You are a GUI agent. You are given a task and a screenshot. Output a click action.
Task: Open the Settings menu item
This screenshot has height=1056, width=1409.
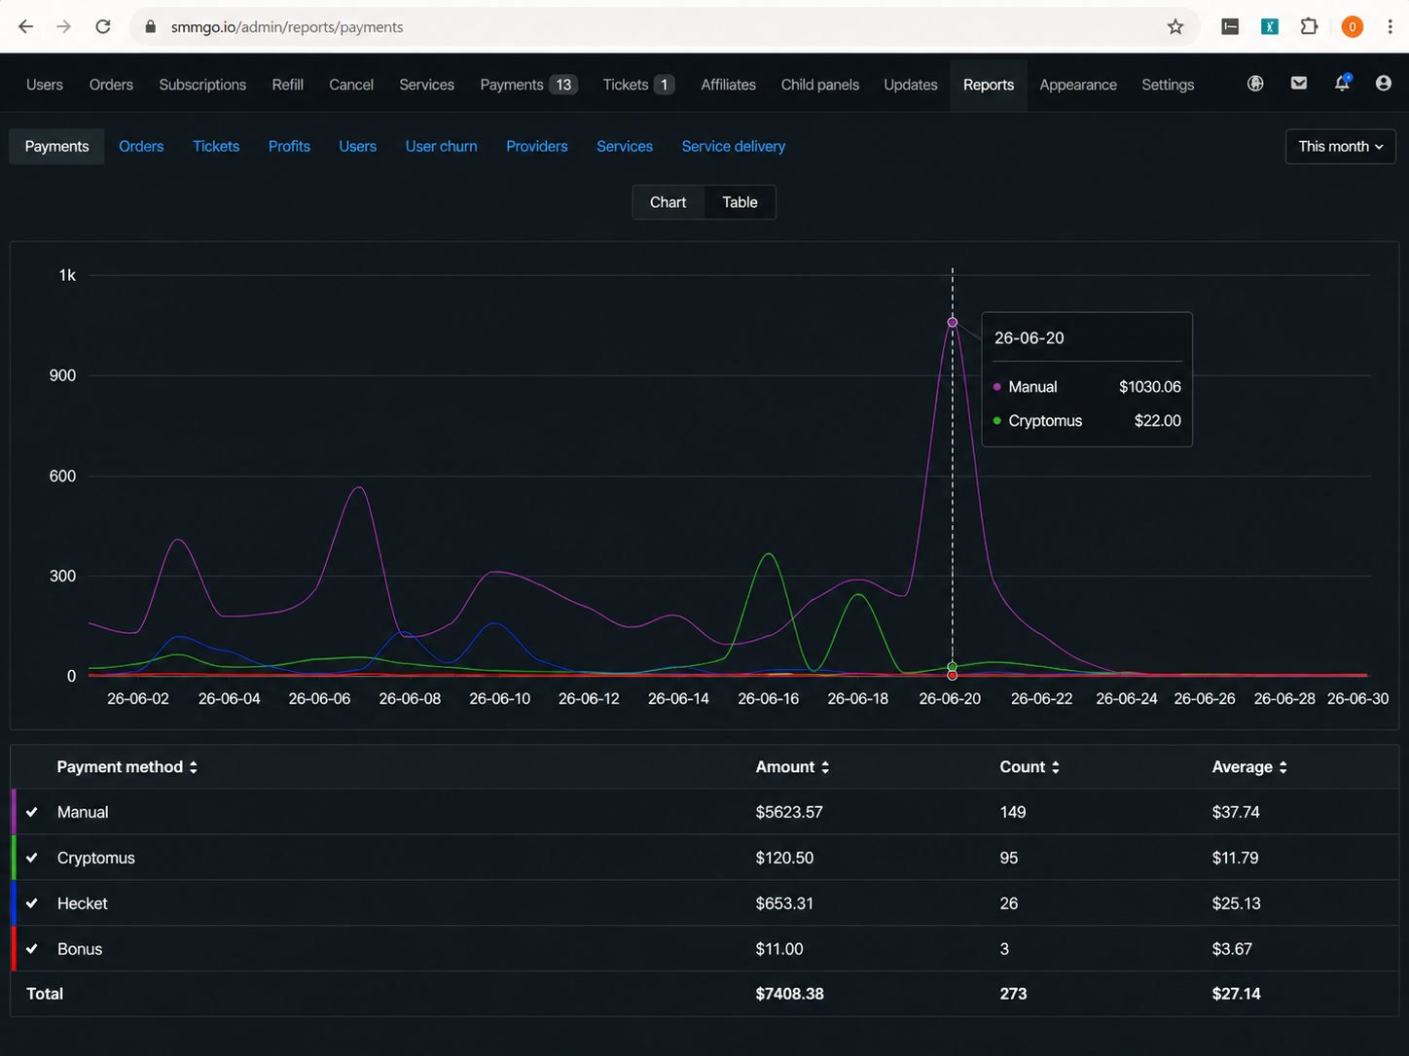click(1168, 85)
